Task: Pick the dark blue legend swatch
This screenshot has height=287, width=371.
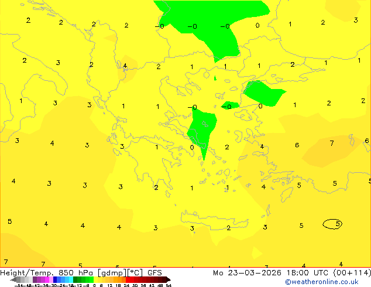Action: [x=55, y=279]
